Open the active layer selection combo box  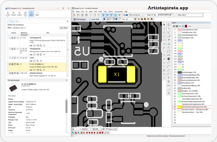135,15
